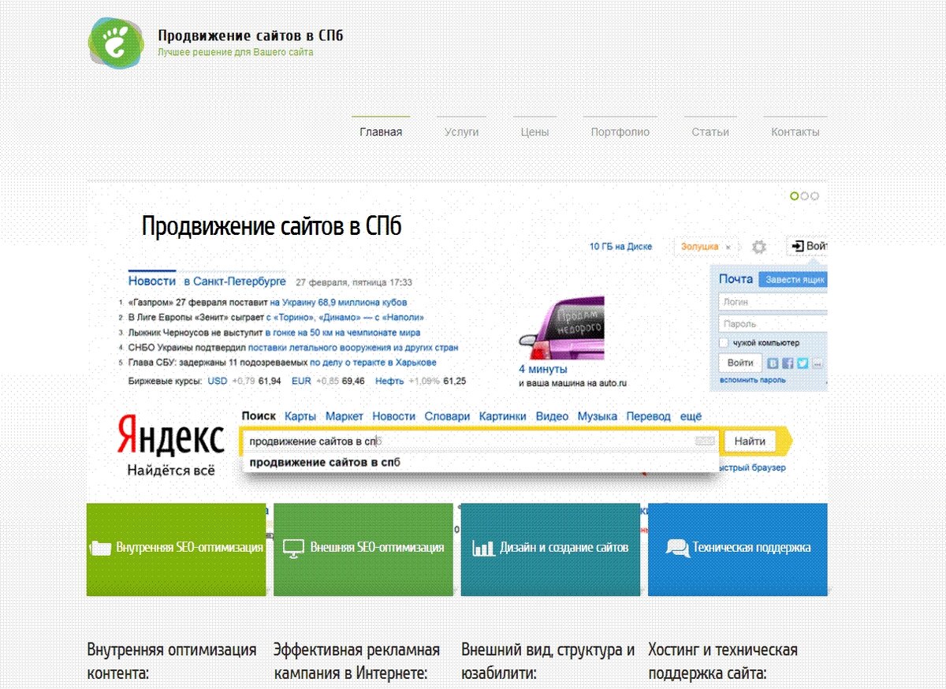
Task: Click the chat bubbles icon on Техническая поддержка tile
Action: (677, 547)
